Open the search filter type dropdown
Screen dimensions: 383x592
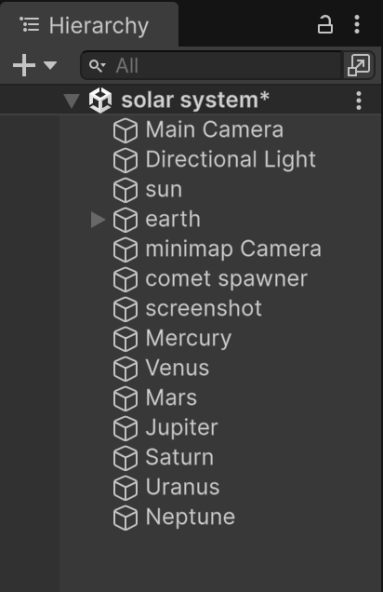pos(98,66)
